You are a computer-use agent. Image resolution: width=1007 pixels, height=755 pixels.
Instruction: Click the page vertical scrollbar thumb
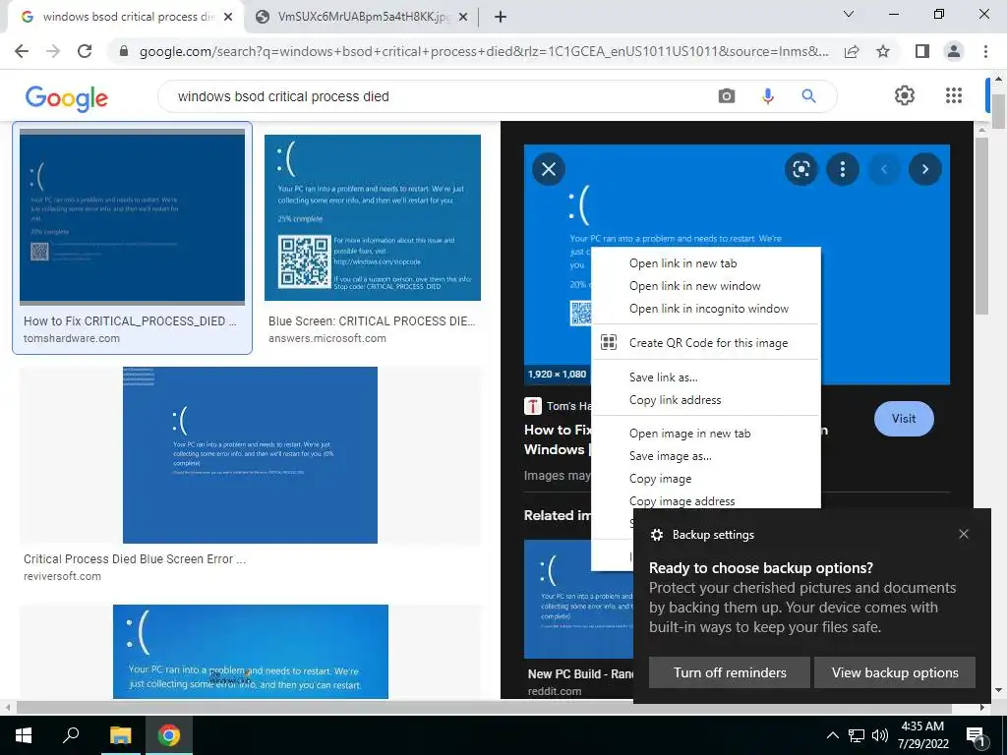998,112
